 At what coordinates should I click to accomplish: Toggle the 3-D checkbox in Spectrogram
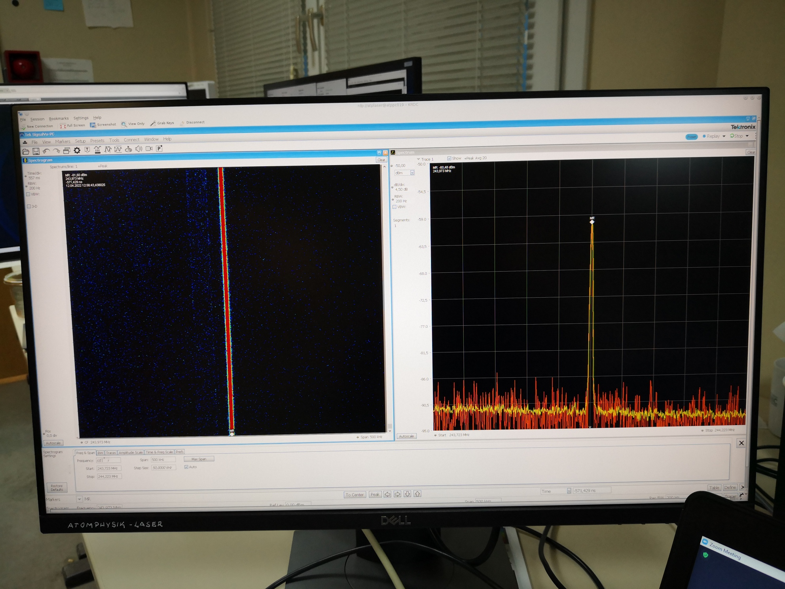click(x=29, y=207)
